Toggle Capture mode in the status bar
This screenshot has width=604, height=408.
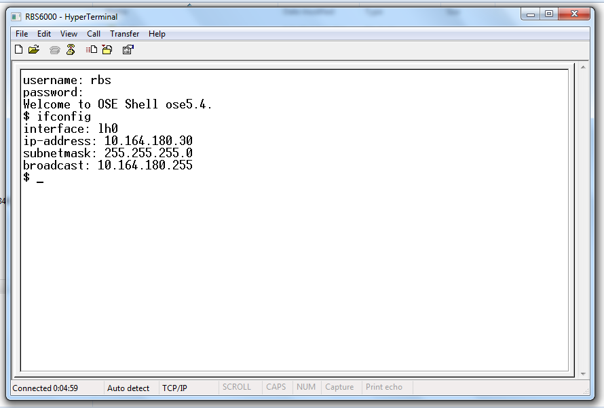point(339,387)
